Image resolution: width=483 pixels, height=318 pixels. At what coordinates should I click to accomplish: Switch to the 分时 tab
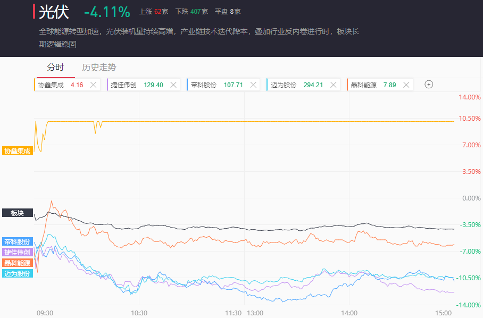coord(55,68)
